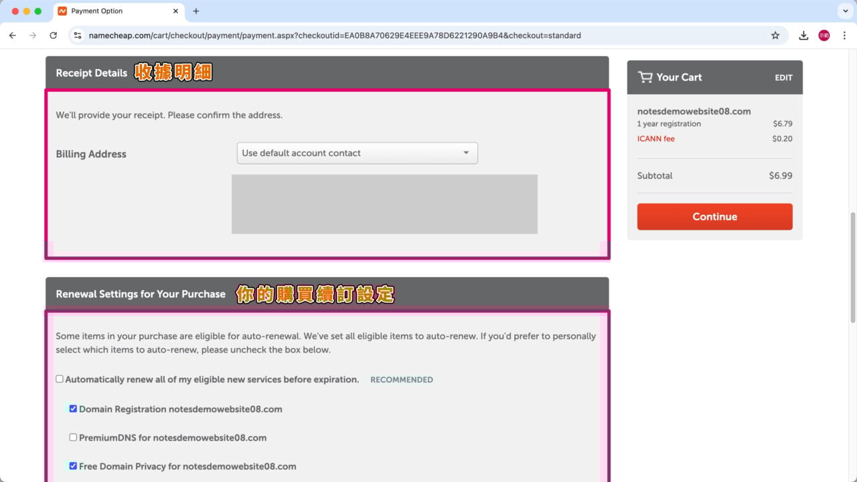Bookmark page with the star icon
The width and height of the screenshot is (857, 482).
775,35
